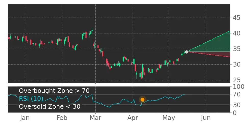Click the 'May' month axis label
The height and width of the screenshot is (124, 248).
click(169, 118)
